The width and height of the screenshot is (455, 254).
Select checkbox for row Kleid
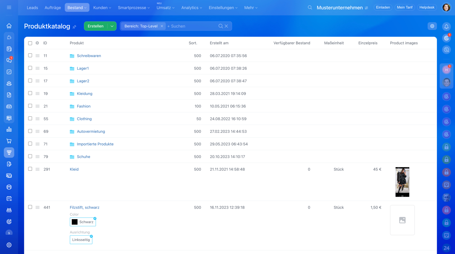click(30, 169)
